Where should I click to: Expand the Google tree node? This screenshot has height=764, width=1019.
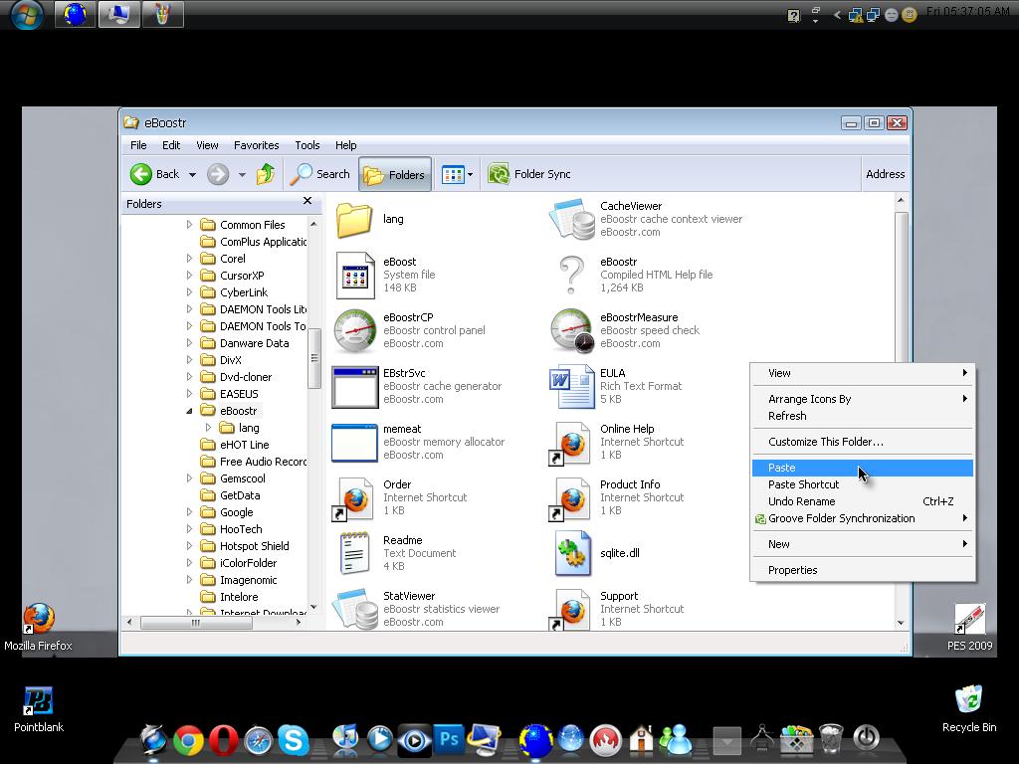pos(189,512)
